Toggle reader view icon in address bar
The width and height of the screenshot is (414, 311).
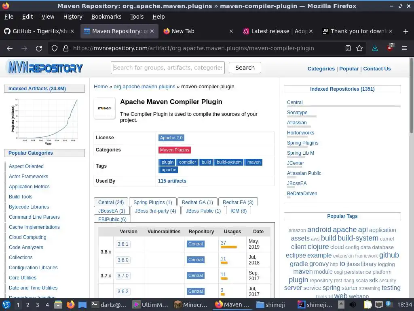[x=348, y=48]
